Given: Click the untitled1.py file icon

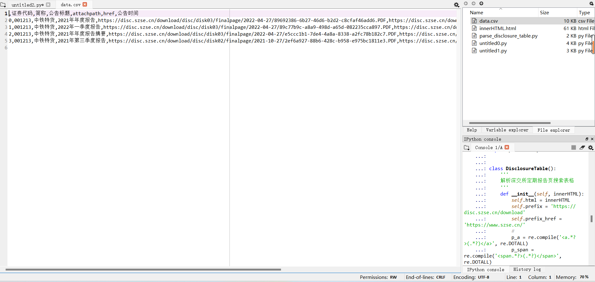Looking at the screenshot, I should tap(474, 51).
